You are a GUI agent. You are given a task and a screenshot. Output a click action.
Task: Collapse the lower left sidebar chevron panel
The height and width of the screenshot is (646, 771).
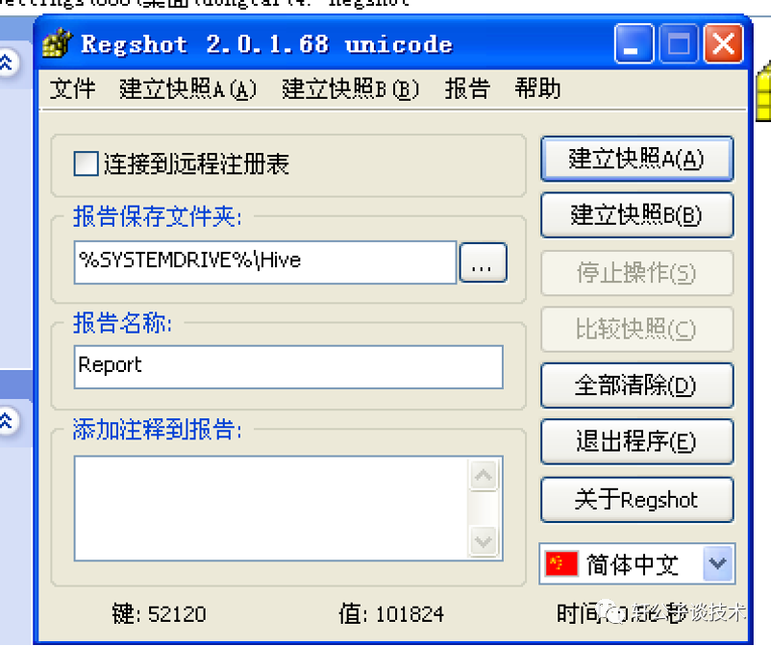(7, 421)
